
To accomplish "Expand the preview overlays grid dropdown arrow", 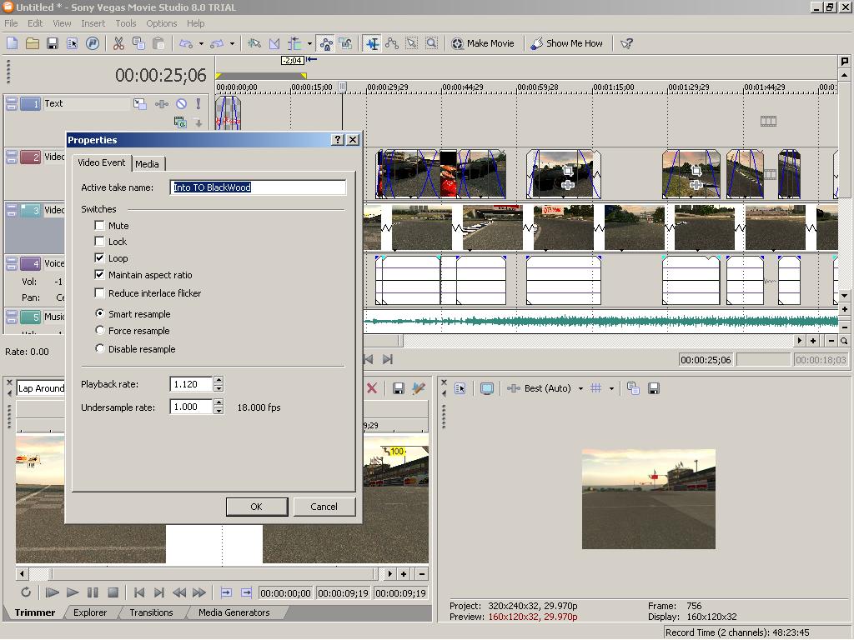I will [x=611, y=388].
